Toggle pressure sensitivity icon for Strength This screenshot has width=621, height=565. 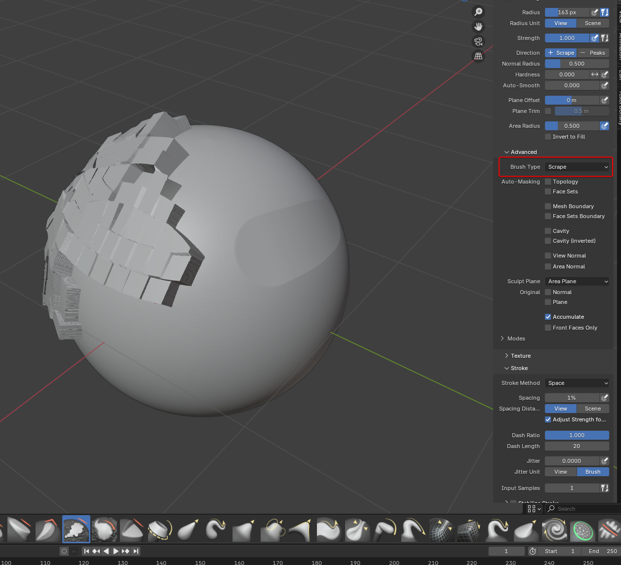pos(594,38)
